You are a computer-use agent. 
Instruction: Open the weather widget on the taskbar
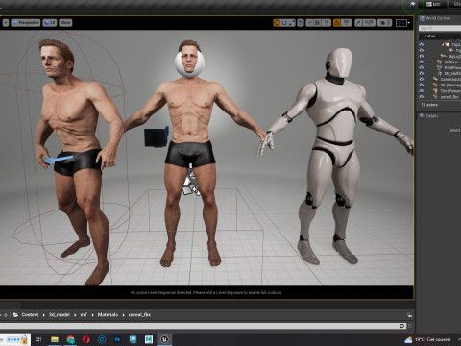coord(427,339)
